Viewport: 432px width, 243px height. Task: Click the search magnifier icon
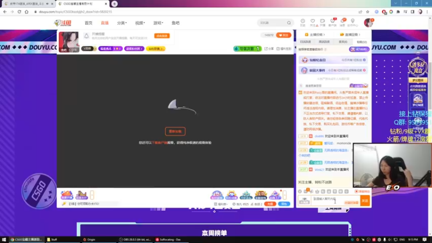click(289, 23)
